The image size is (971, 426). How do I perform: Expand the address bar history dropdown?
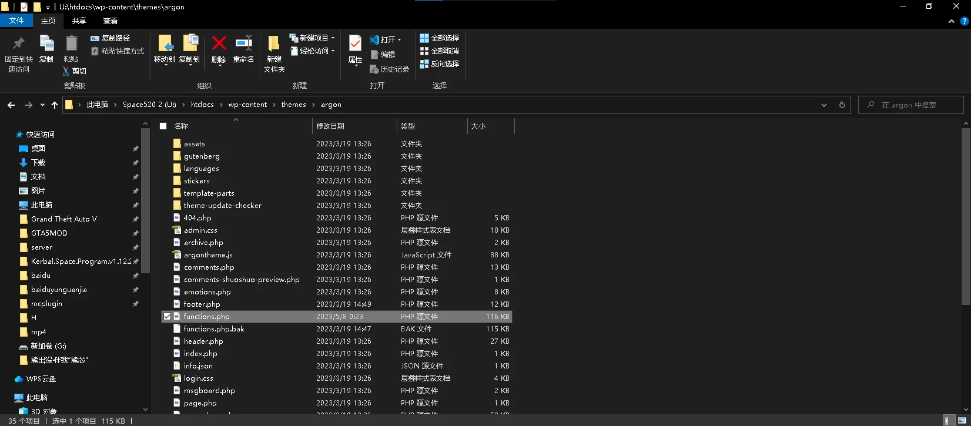pos(824,105)
